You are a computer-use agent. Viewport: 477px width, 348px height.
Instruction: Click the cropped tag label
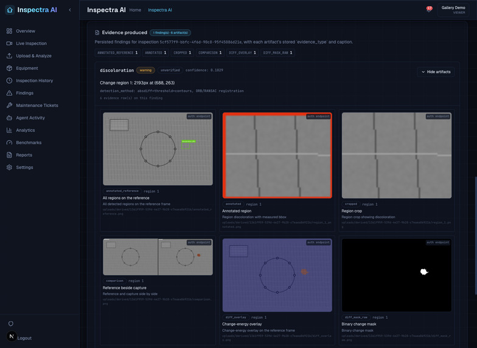pos(350,204)
